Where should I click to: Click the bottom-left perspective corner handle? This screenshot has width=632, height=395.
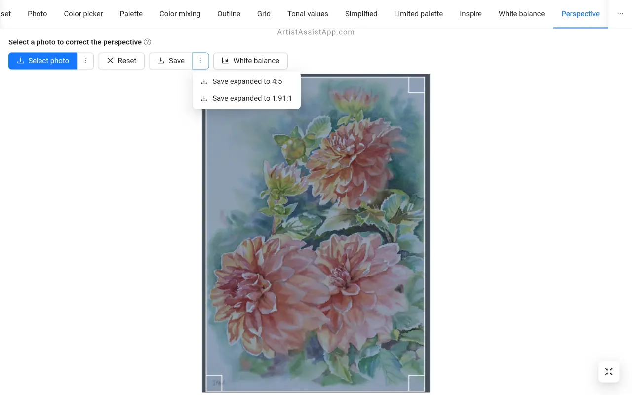214,383
